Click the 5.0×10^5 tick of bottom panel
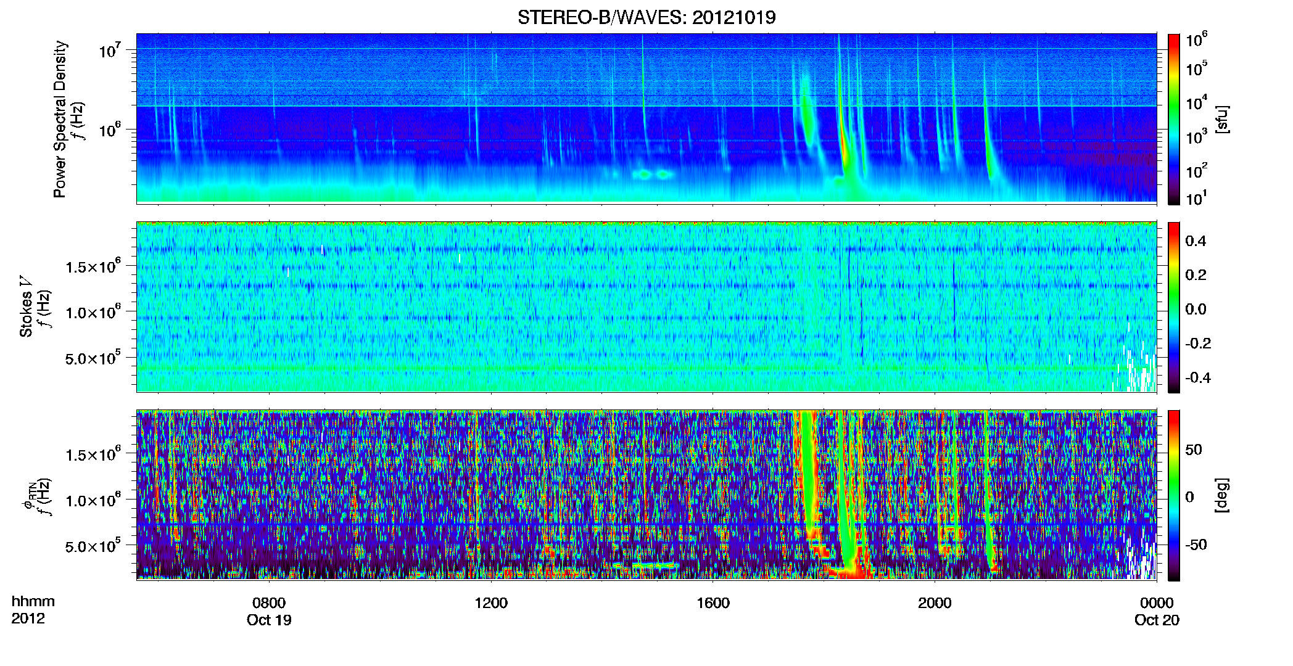The image size is (1293, 666). 93,546
